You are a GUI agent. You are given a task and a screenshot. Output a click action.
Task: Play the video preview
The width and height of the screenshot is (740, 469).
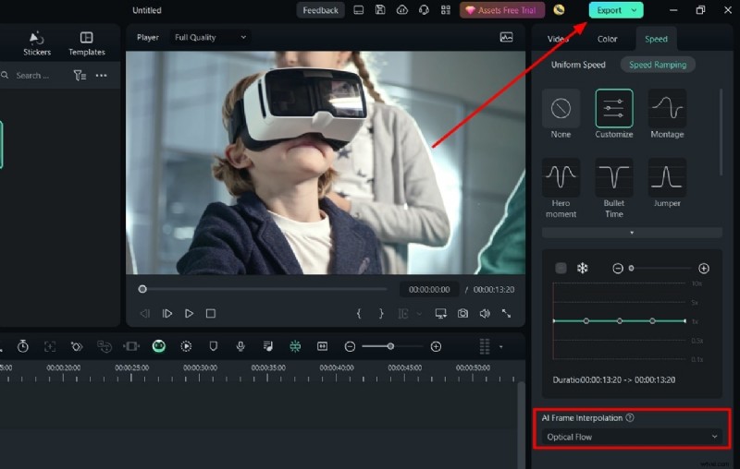click(189, 314)
